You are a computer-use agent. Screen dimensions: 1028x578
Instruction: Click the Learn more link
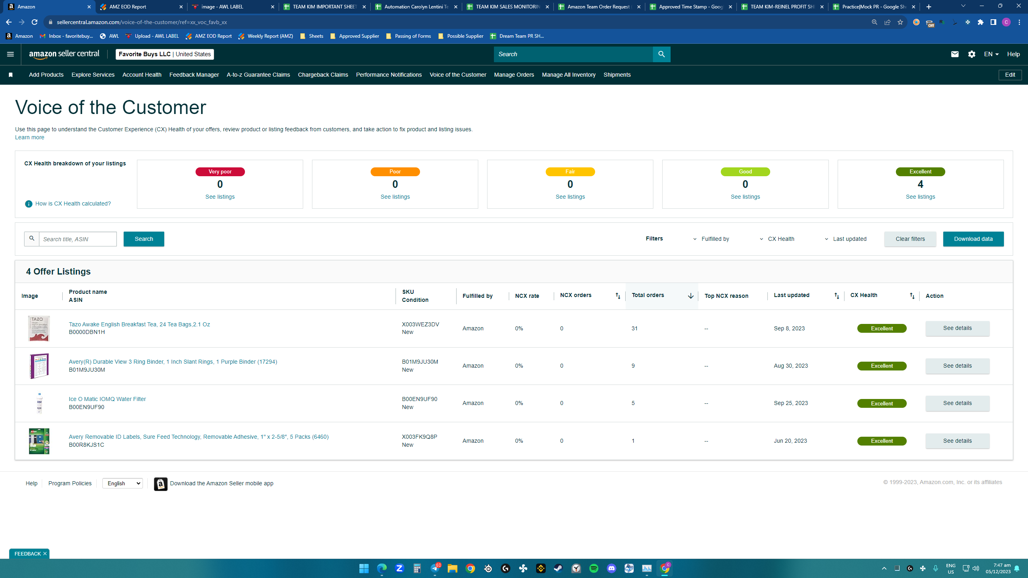[x=30, y=138]
